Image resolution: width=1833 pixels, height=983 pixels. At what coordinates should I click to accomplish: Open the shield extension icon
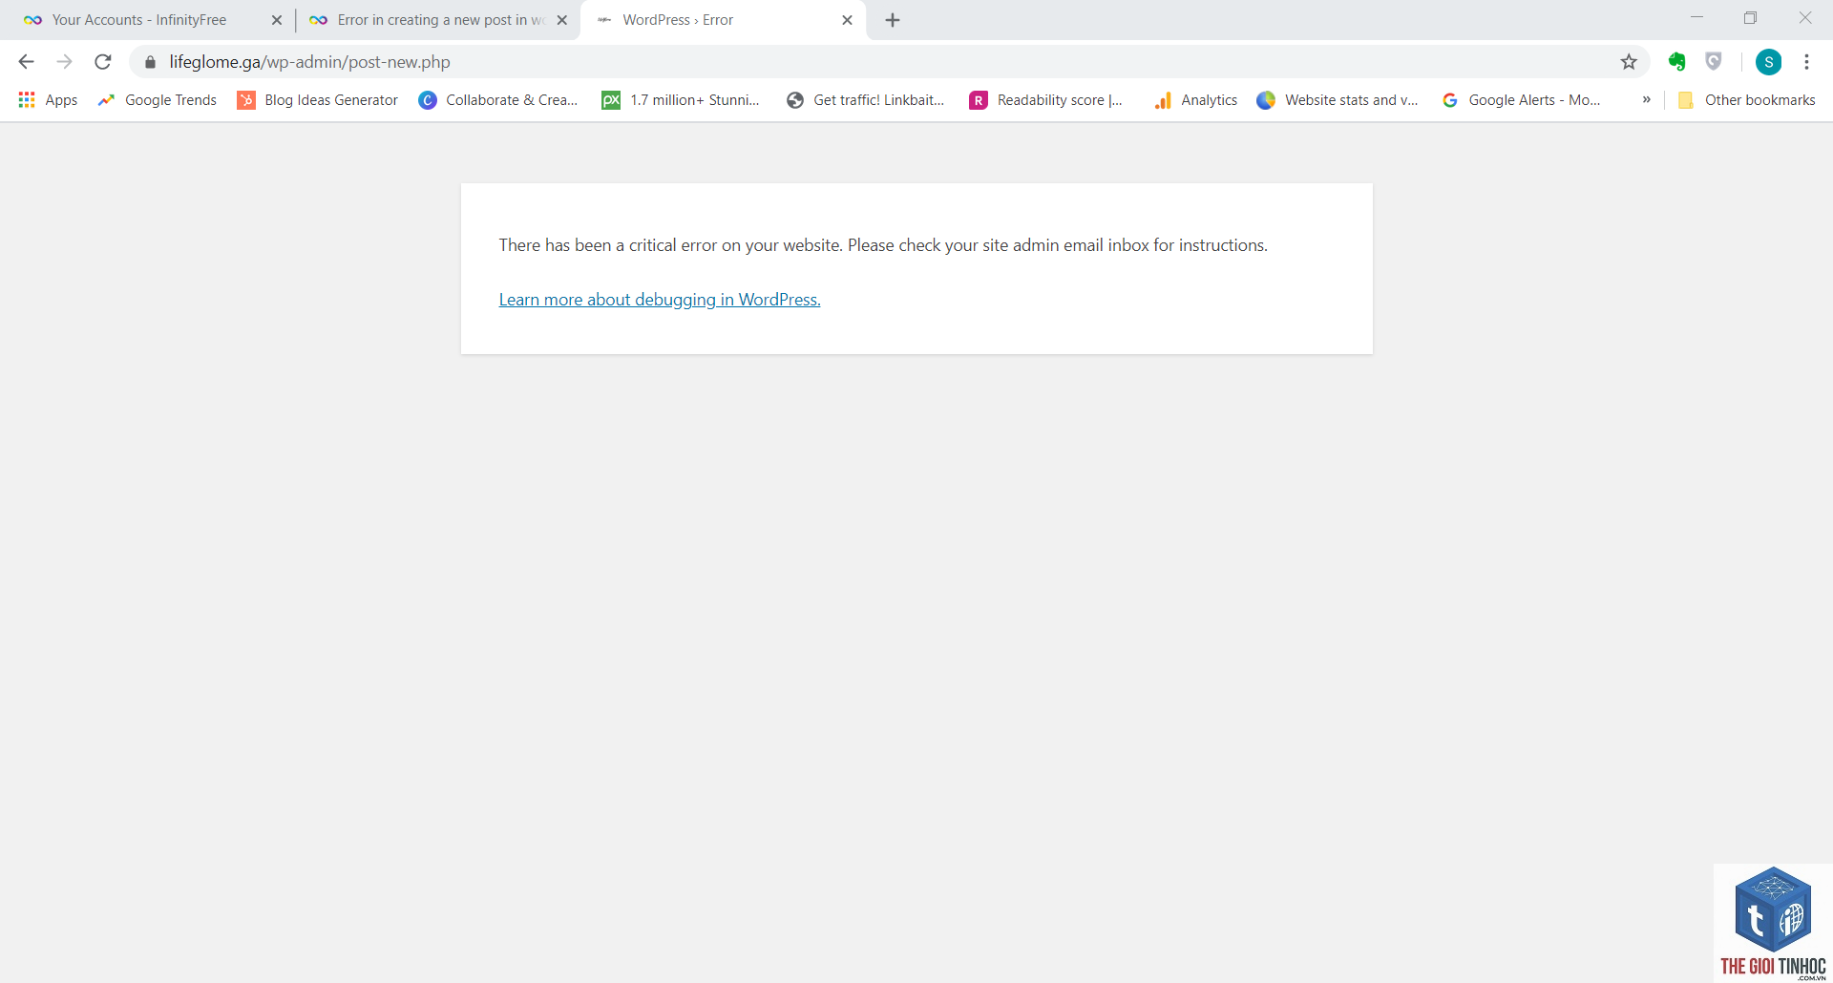(1714, 62)
